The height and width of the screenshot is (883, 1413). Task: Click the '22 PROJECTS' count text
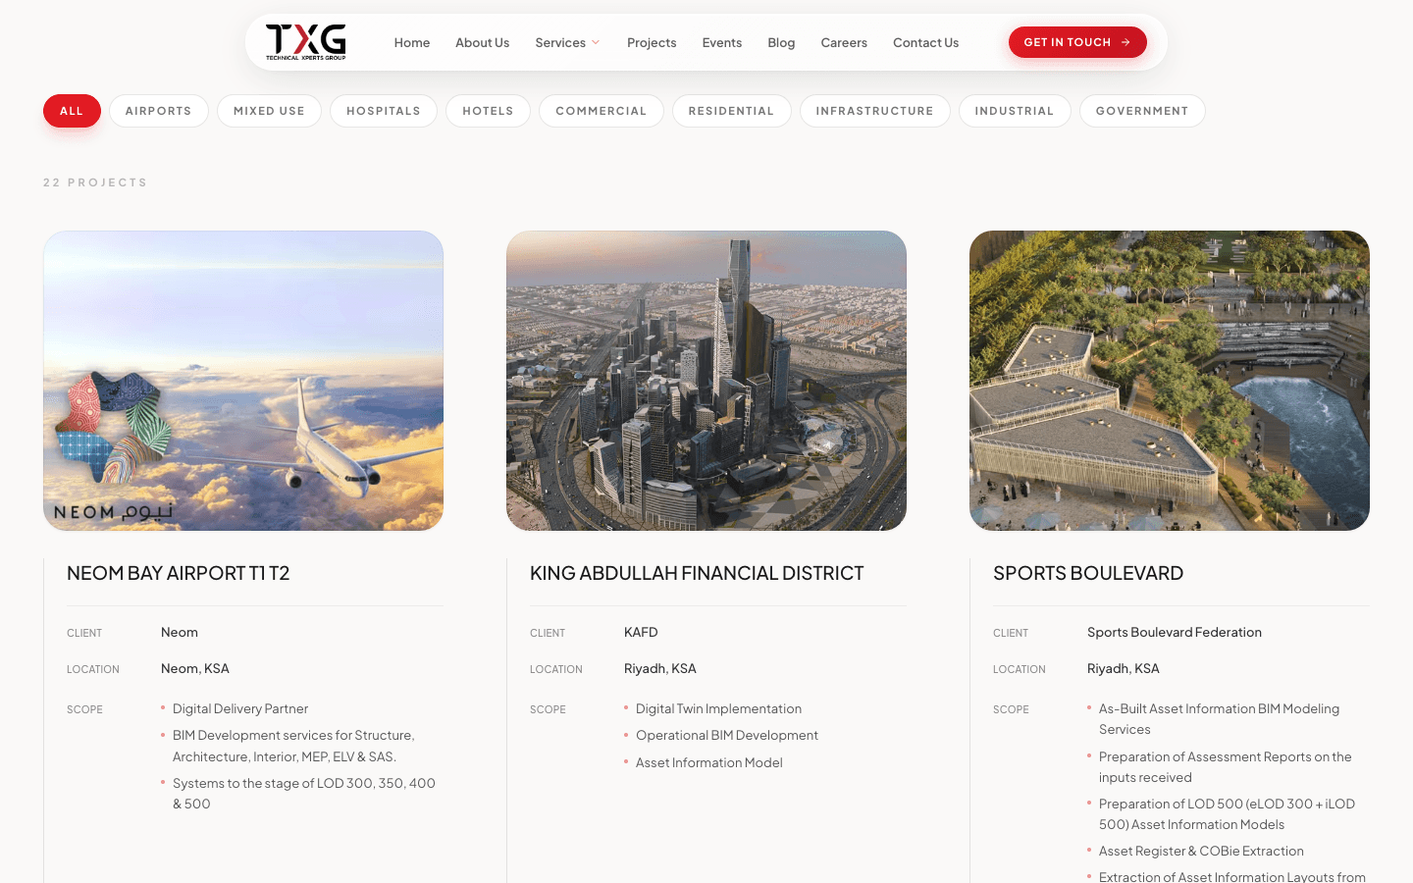pyautogui.click(x=95, y=182)
